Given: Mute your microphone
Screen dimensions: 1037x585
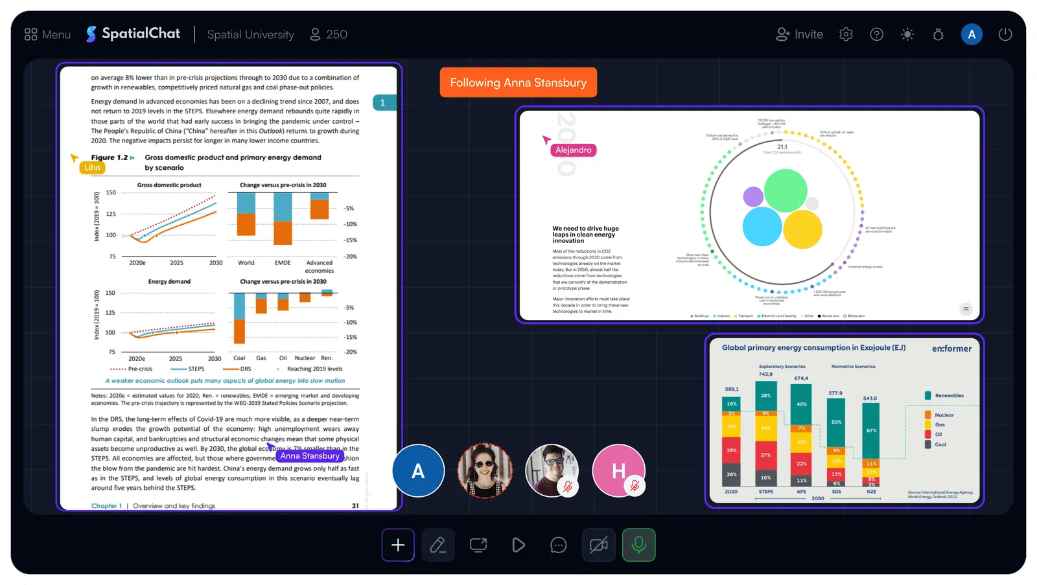Looking at the screenshot, I should click(x=638, y=545).
